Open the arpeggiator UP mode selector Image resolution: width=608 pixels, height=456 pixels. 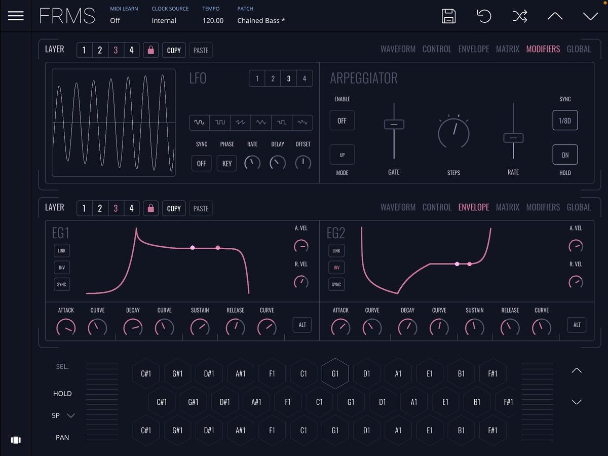[x=342, y=155]
